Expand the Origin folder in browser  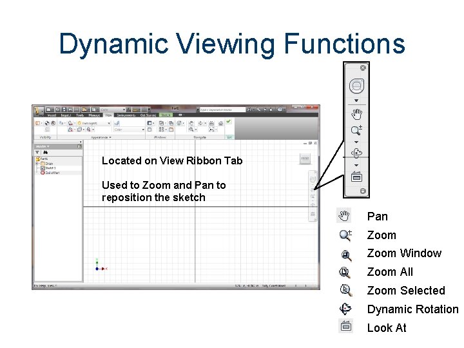click(37, 163)
